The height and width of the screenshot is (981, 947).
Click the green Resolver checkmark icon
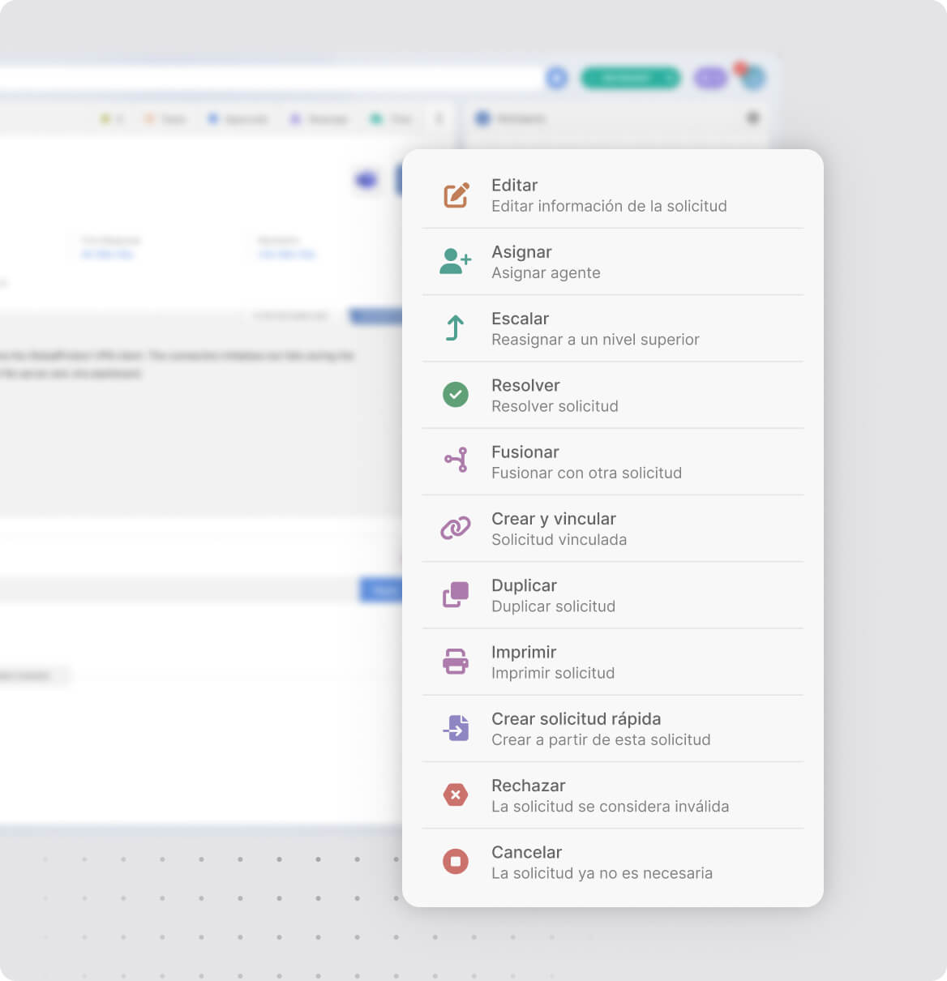pyautogui.click(x=455, y=395)
